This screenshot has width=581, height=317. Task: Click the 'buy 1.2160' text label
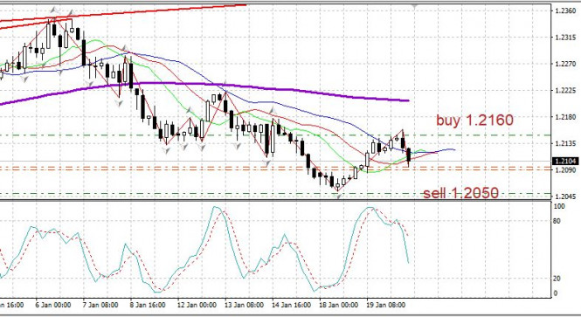[x=474, y=120]
